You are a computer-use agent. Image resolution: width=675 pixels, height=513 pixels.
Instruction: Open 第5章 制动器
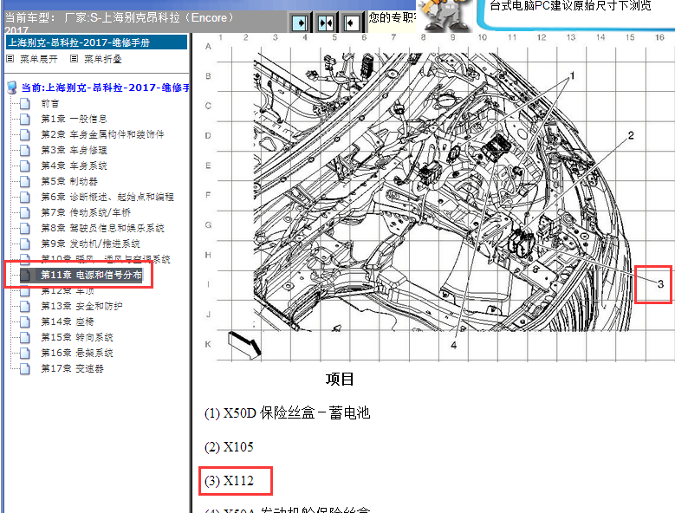(69, 181)
